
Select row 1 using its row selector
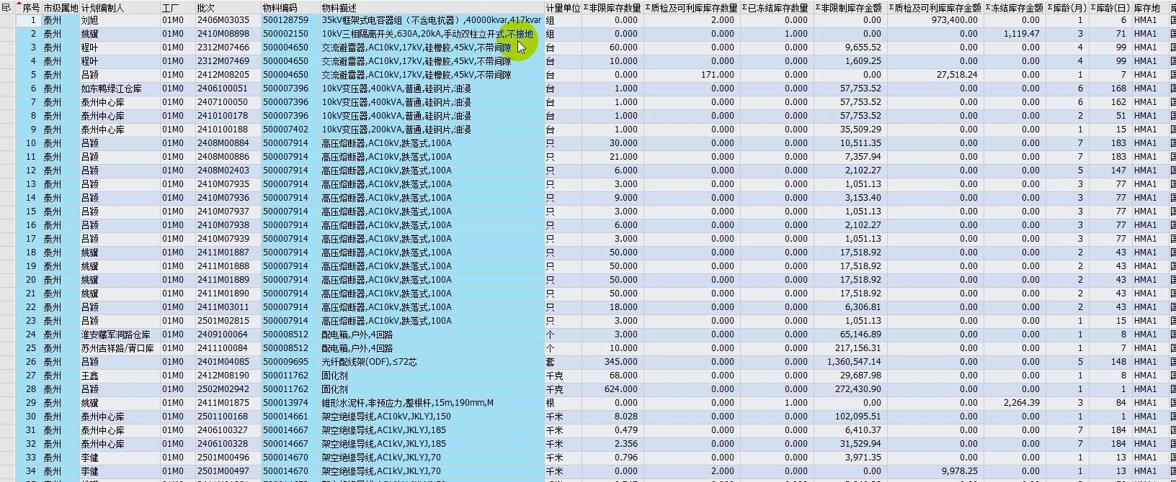[x=7, y=20]
